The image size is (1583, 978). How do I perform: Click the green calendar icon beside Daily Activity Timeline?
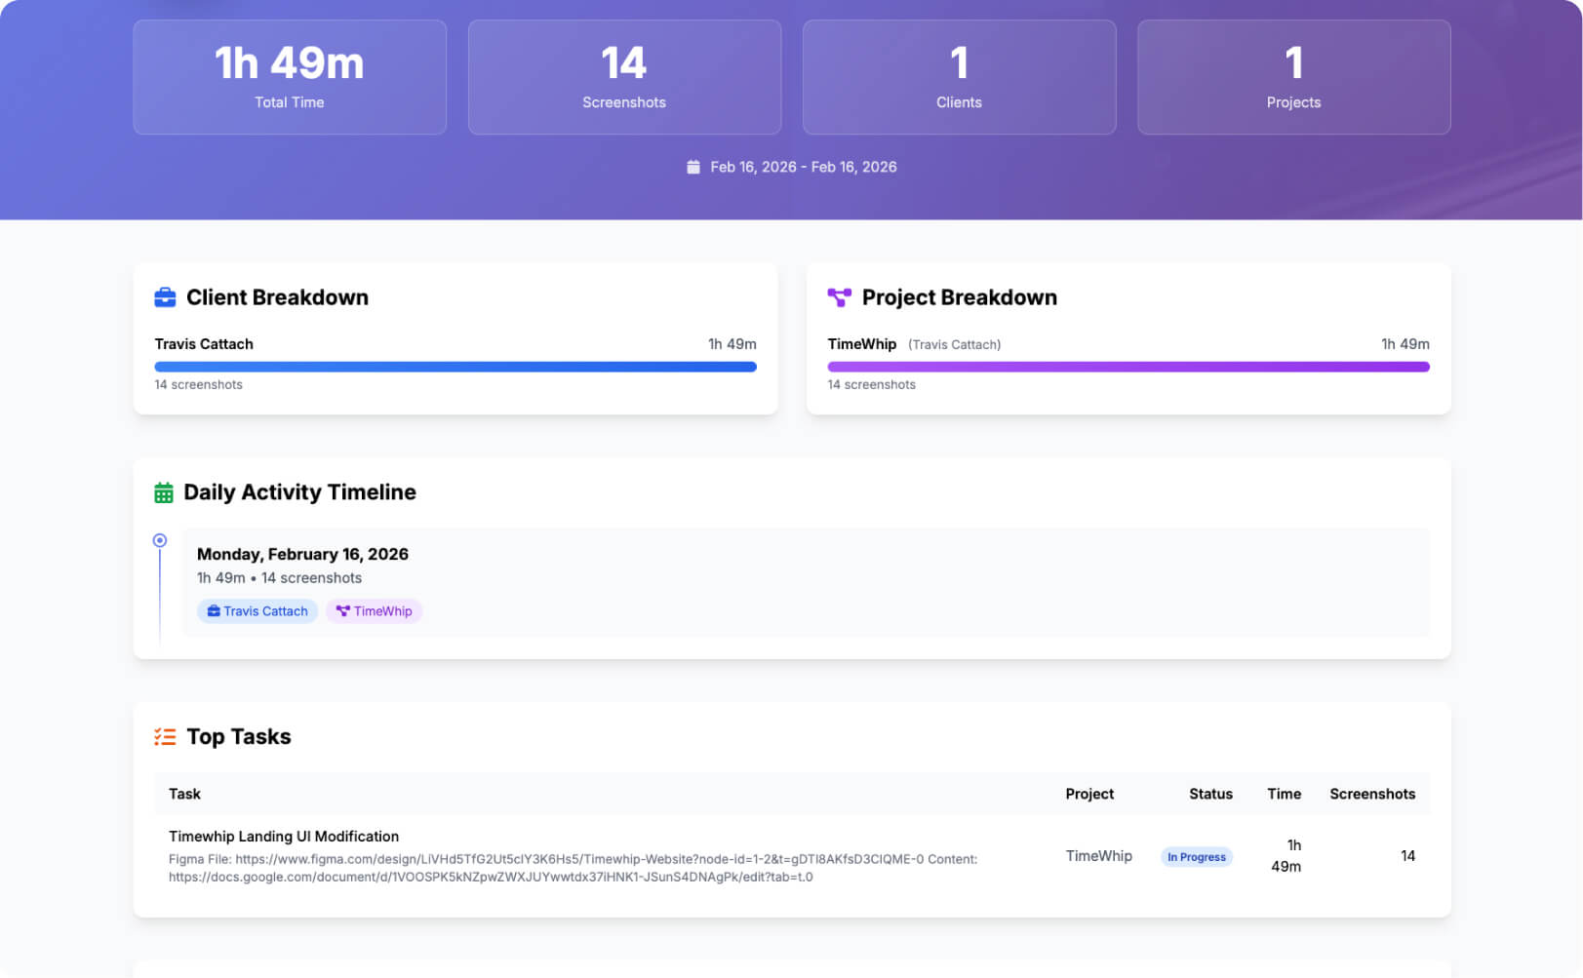point(164,493)
